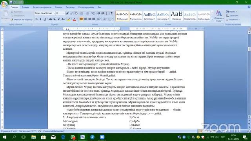Toggle the ruler view button
This screenshot has height=141, width=251.
(x=249, y=29)
